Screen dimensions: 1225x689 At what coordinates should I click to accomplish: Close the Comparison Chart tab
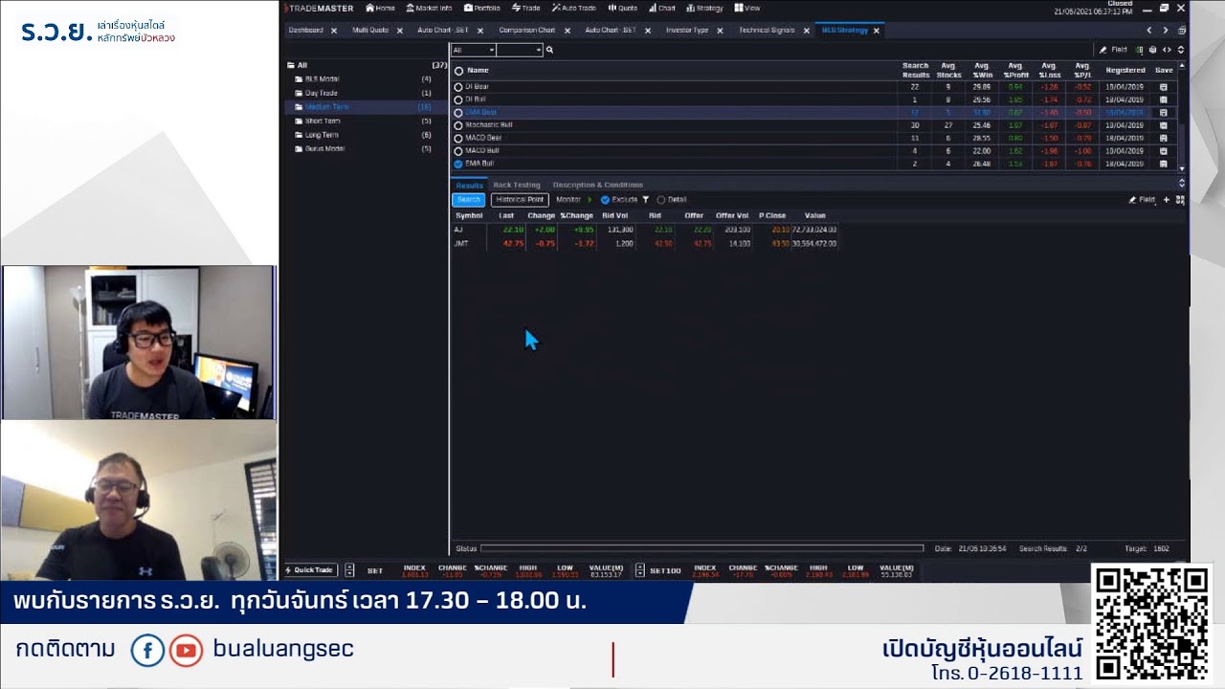(x=566, y=31)
